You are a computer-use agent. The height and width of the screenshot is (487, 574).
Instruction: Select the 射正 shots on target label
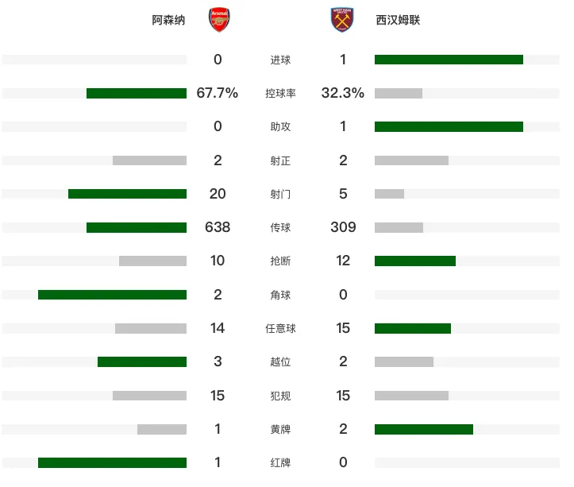(x=280, y=160)
